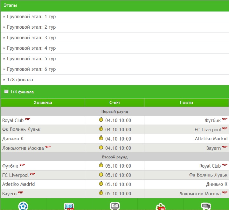Click stopwatch icon in Фк Волинь Луцьк home row

click(101, 129)
